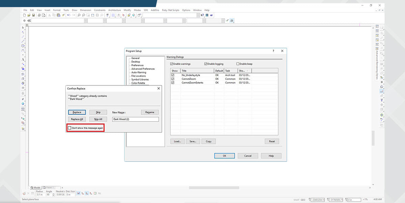Click the Load... button
405x203 pixels.
click(x=177, y=141)
